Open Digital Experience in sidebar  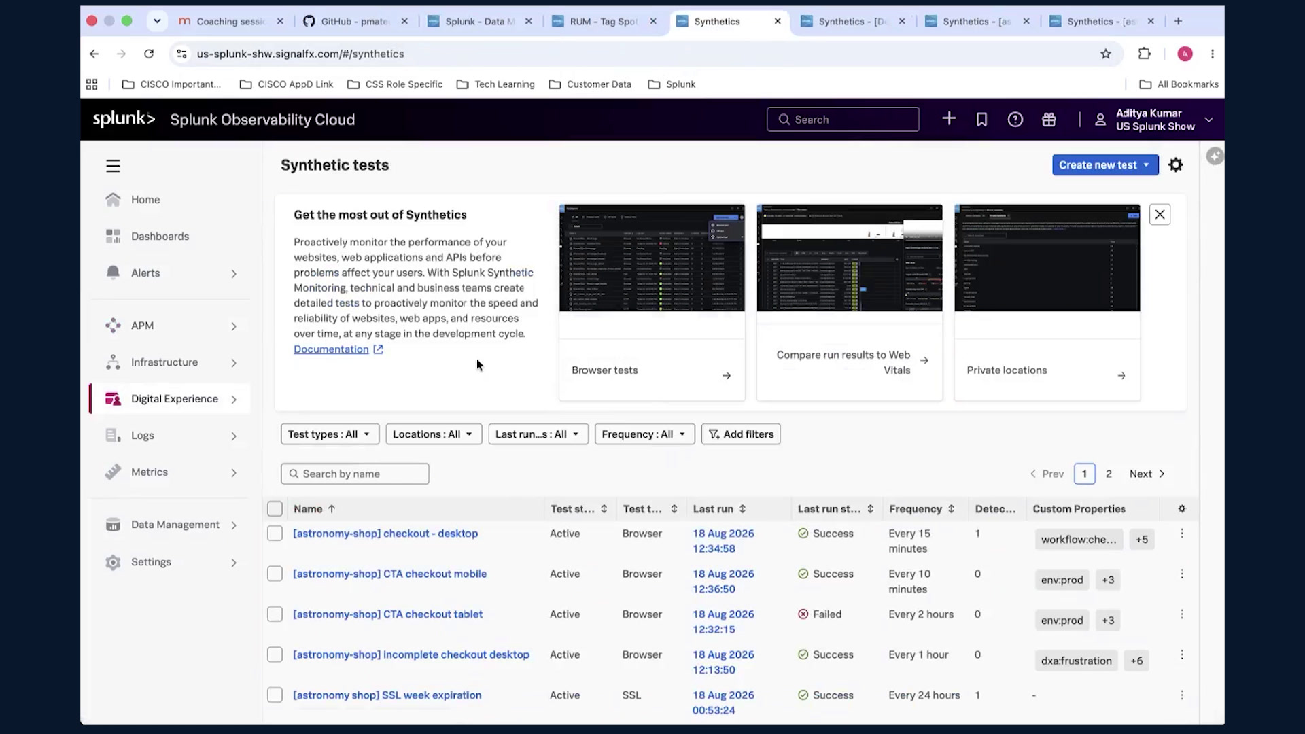(171, 399)
